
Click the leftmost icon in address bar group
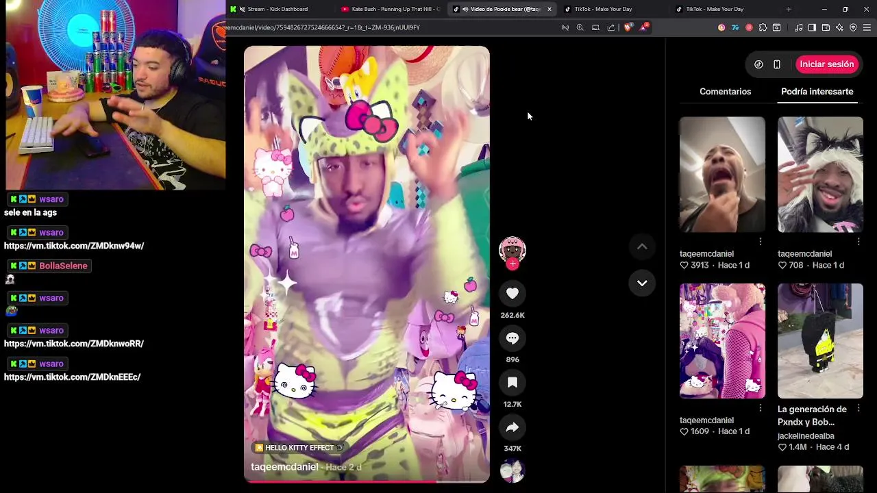[565, 27]
